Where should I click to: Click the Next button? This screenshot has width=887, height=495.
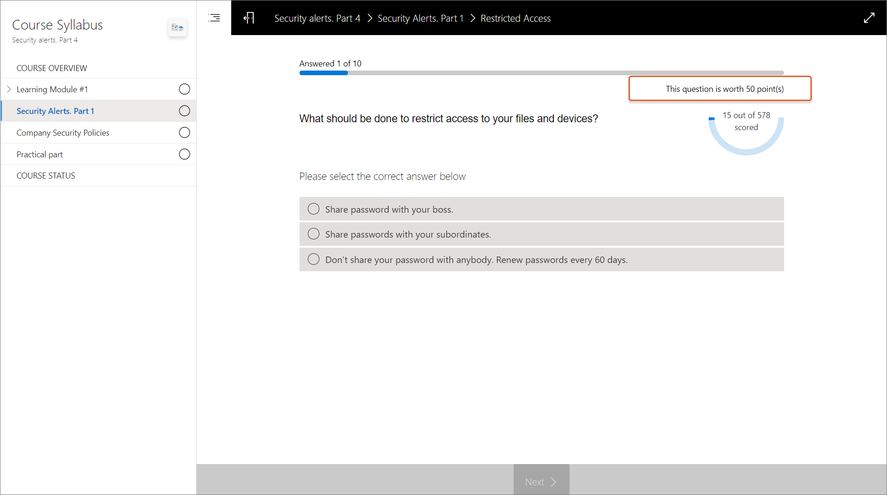[x=541, y=481]
